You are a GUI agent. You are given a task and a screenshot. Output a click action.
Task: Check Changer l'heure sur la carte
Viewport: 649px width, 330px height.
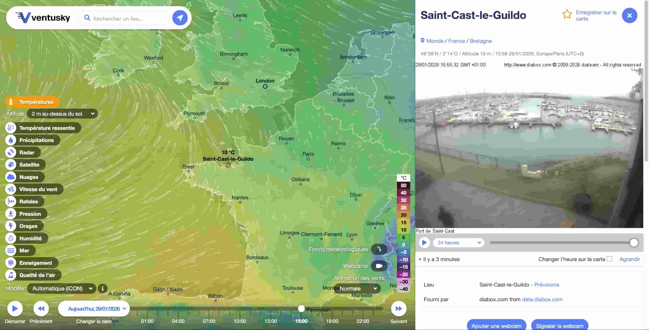click(610, 259)
